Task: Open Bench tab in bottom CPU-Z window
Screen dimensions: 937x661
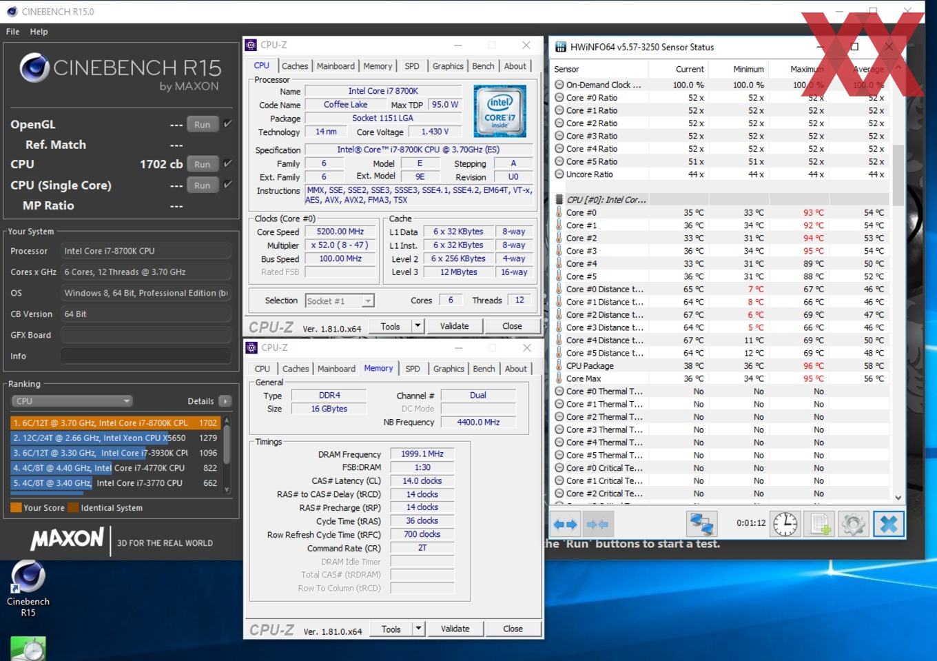Action: [484, 369]
